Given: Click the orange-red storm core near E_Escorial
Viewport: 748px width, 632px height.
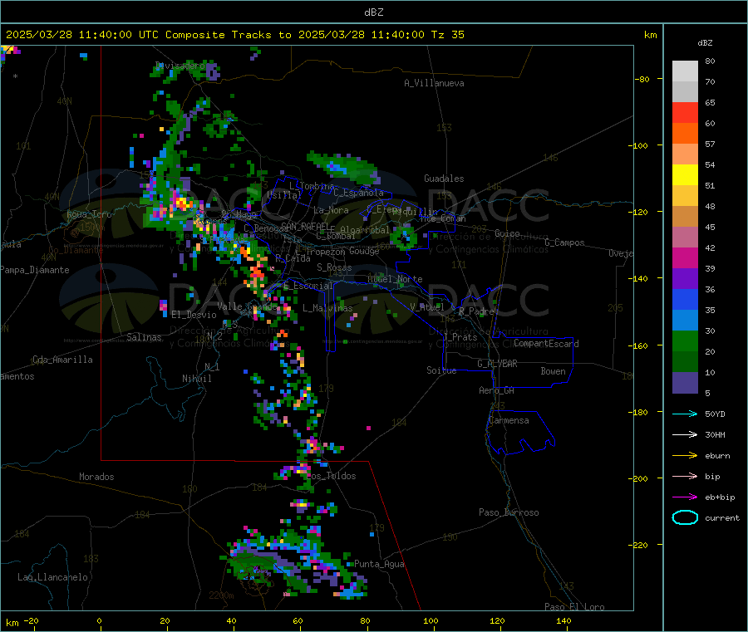Looking at the screenshot, I should pyautogui.click(x=257, y=273).
